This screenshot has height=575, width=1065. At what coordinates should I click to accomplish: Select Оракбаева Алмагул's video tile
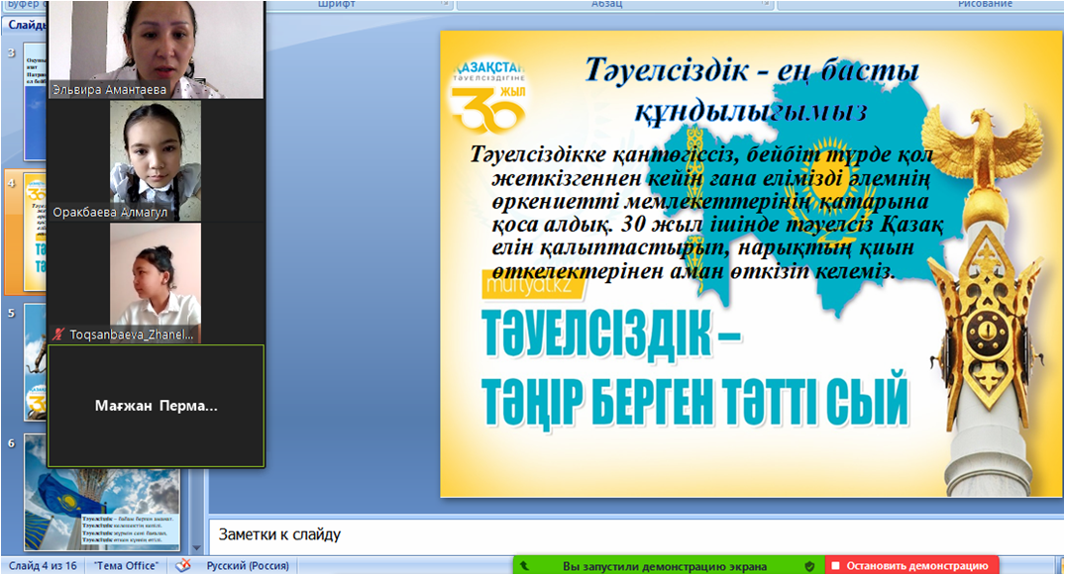click(156, 158)
